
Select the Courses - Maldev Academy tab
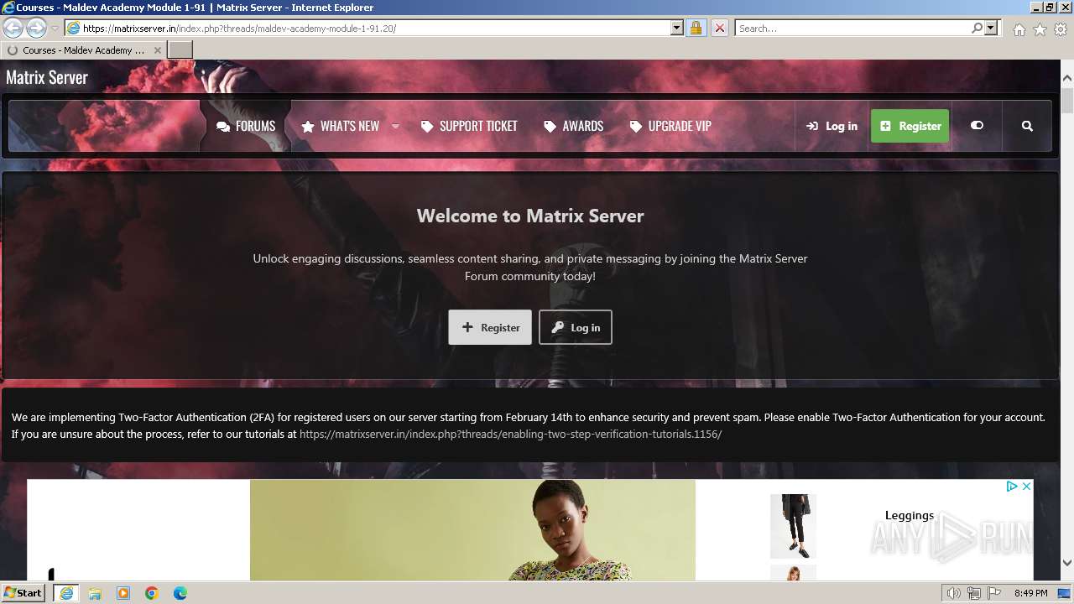point(84,49)
